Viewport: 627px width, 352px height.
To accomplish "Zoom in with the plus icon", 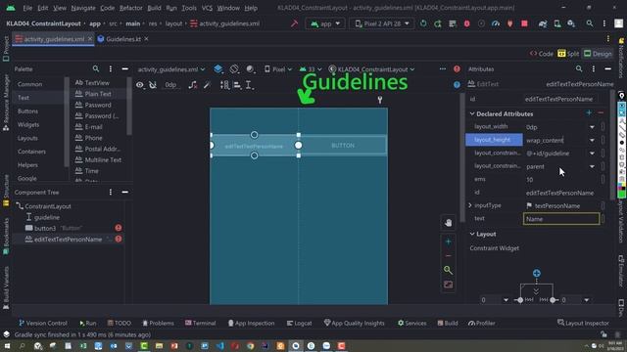I will click(449, 242).
